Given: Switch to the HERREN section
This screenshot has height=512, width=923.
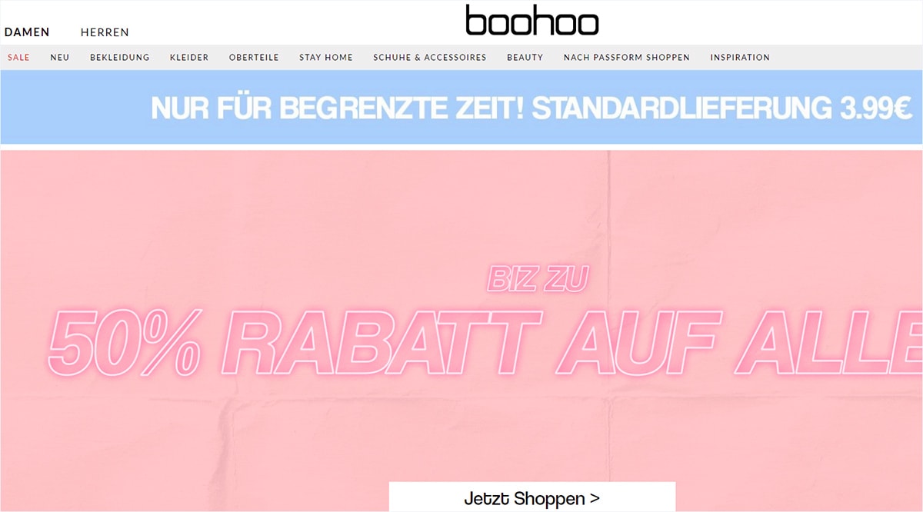Looking at the screenshot, I should [x=105, y=32].
